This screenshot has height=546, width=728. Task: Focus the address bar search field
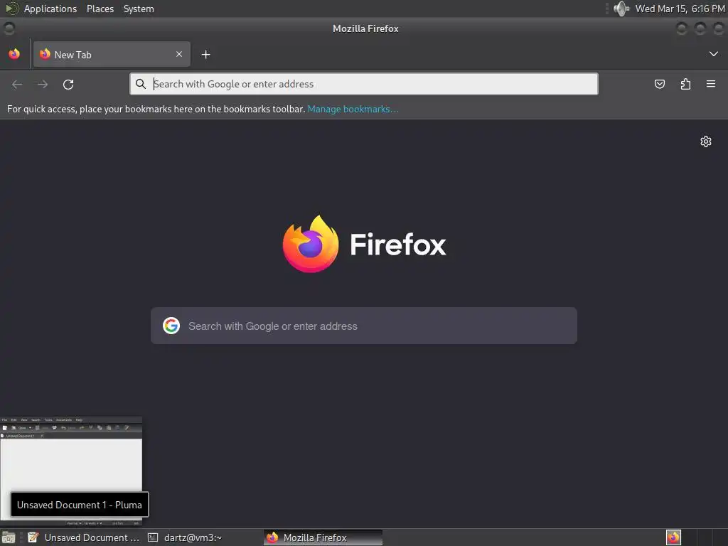tap(363, 84)
